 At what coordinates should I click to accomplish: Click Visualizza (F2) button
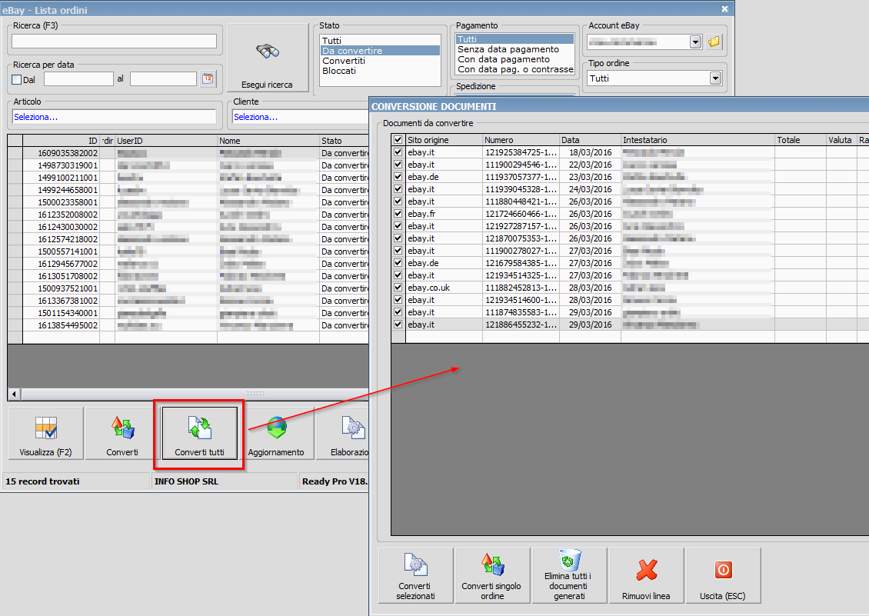point(46,433)
